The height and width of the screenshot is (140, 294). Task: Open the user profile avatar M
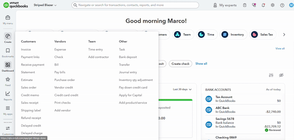pyautogui.click(x=291, y=5)
